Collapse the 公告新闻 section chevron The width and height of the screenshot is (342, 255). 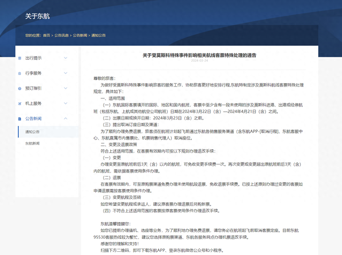(x=66, y=118)
